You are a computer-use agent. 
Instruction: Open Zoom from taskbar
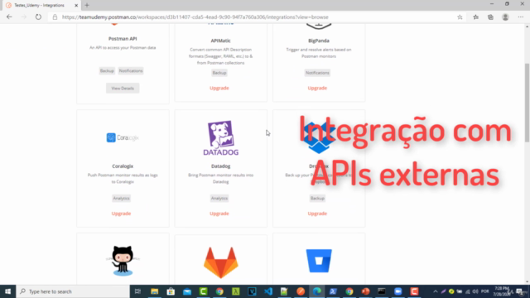(397, 291)
